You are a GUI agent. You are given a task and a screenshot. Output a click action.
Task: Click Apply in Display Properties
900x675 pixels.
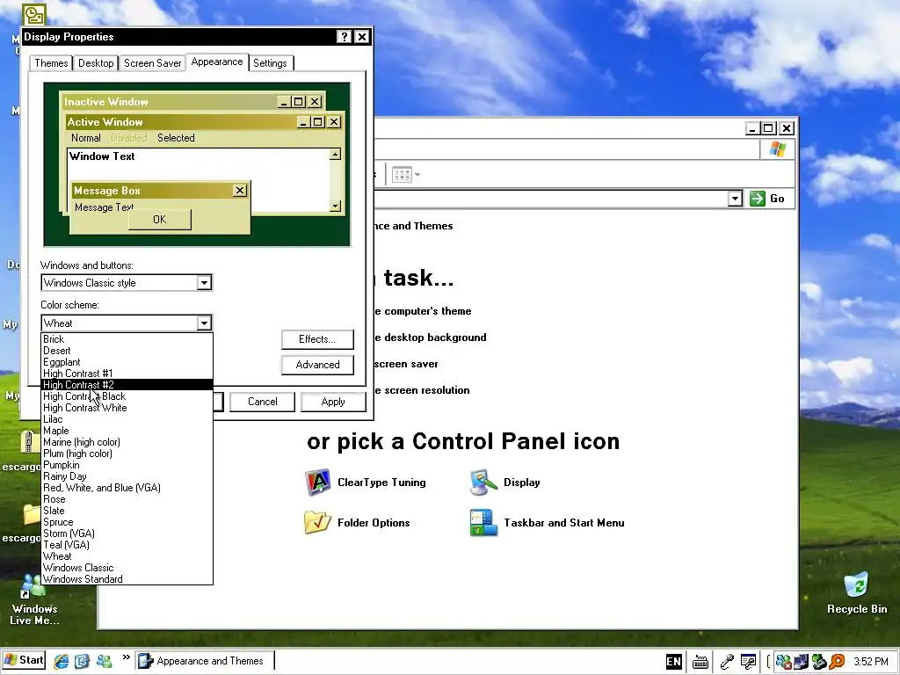pos(333,402)
